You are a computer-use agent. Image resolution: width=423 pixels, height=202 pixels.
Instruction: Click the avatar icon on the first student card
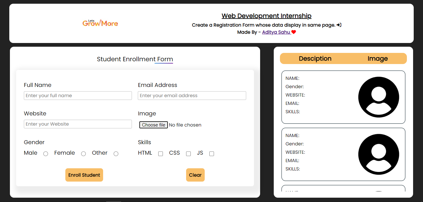pyautogui.click(x=379, y=97)
